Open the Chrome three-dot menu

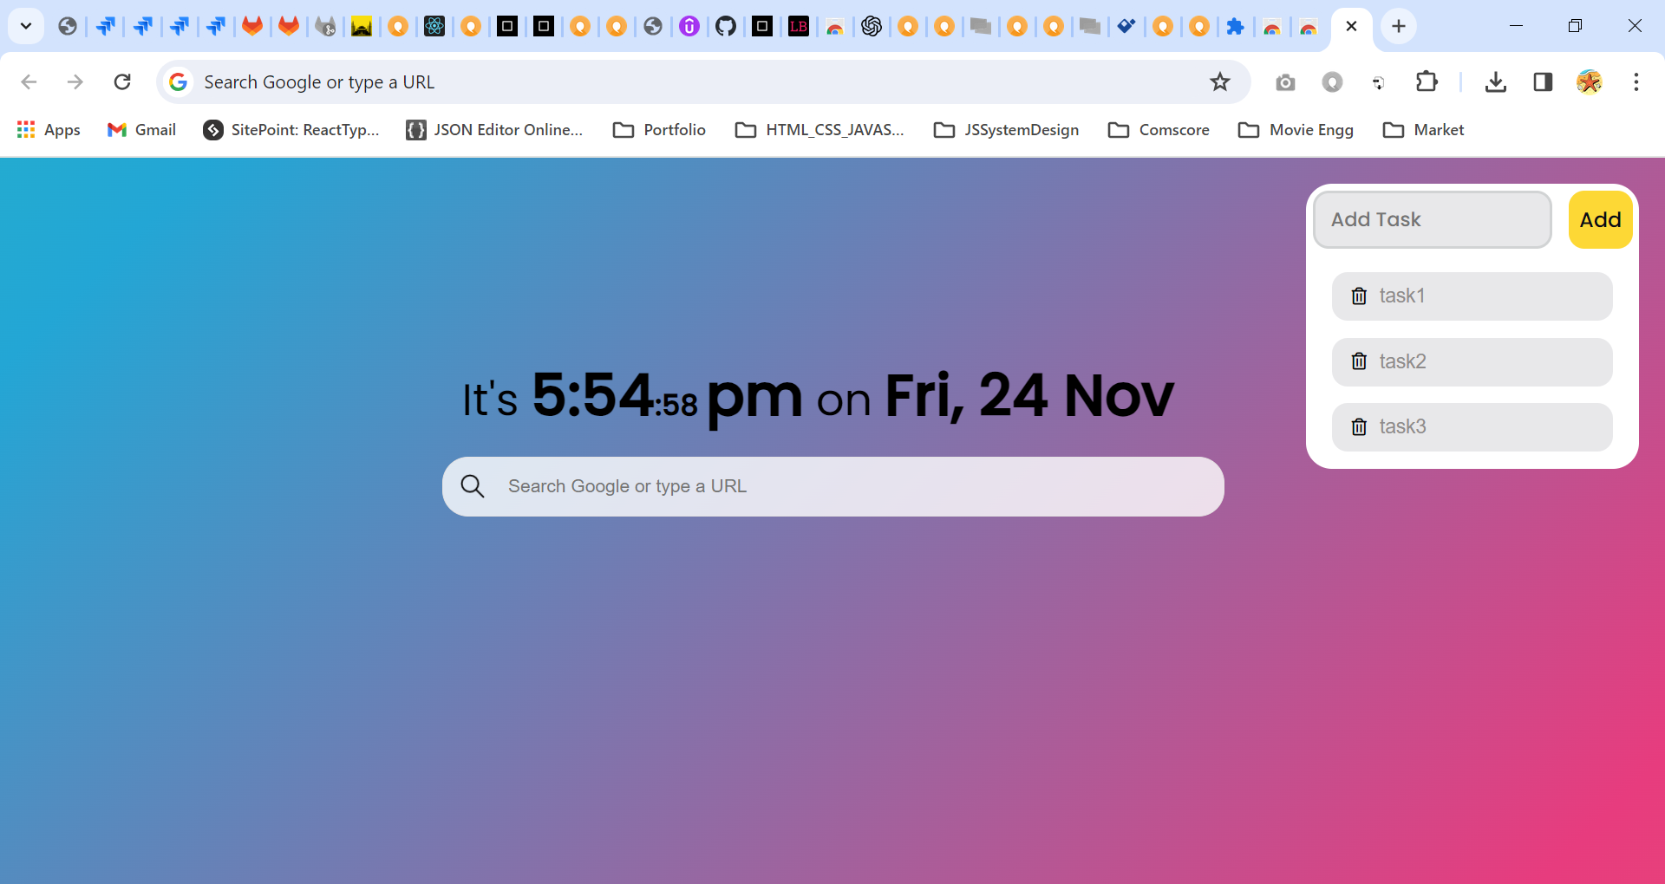1636,81
